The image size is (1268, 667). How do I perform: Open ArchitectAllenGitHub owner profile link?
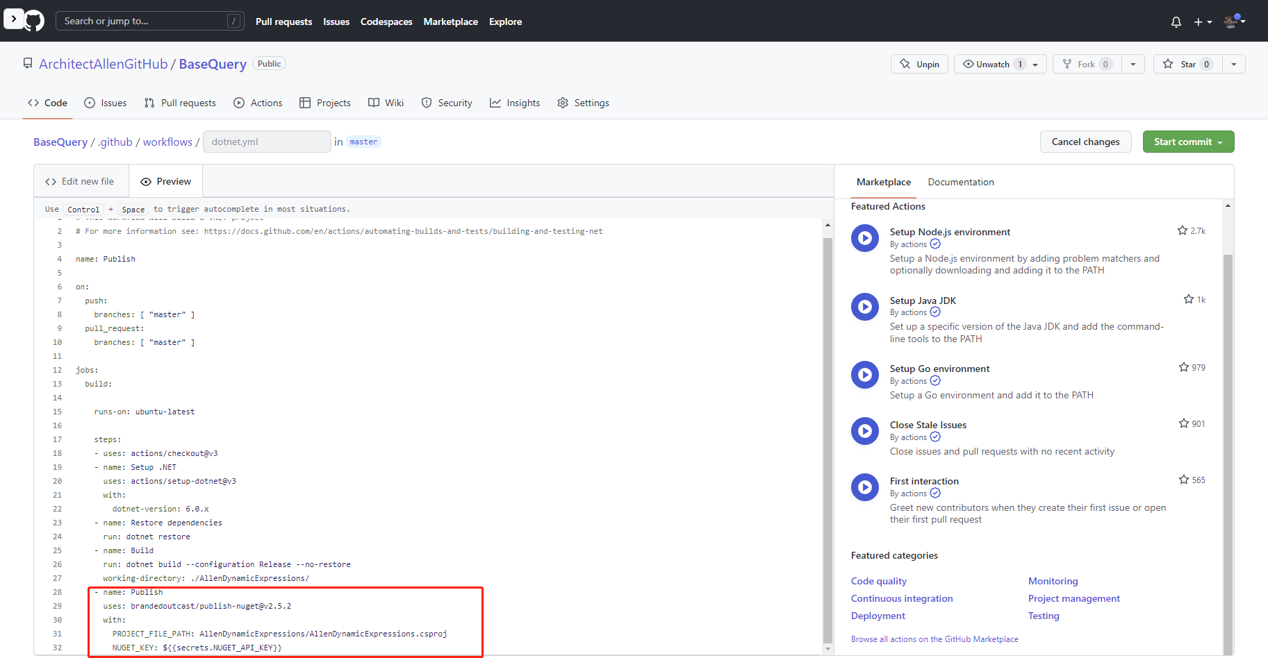[104, 64]
